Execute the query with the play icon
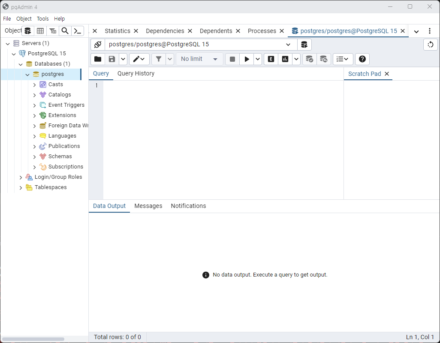The width and height of the screenshot is (440, 343). click(x=247, y=59)
